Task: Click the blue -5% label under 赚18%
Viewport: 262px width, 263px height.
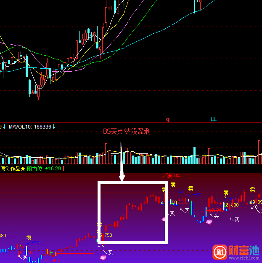Action: click(x=177, y=191)
